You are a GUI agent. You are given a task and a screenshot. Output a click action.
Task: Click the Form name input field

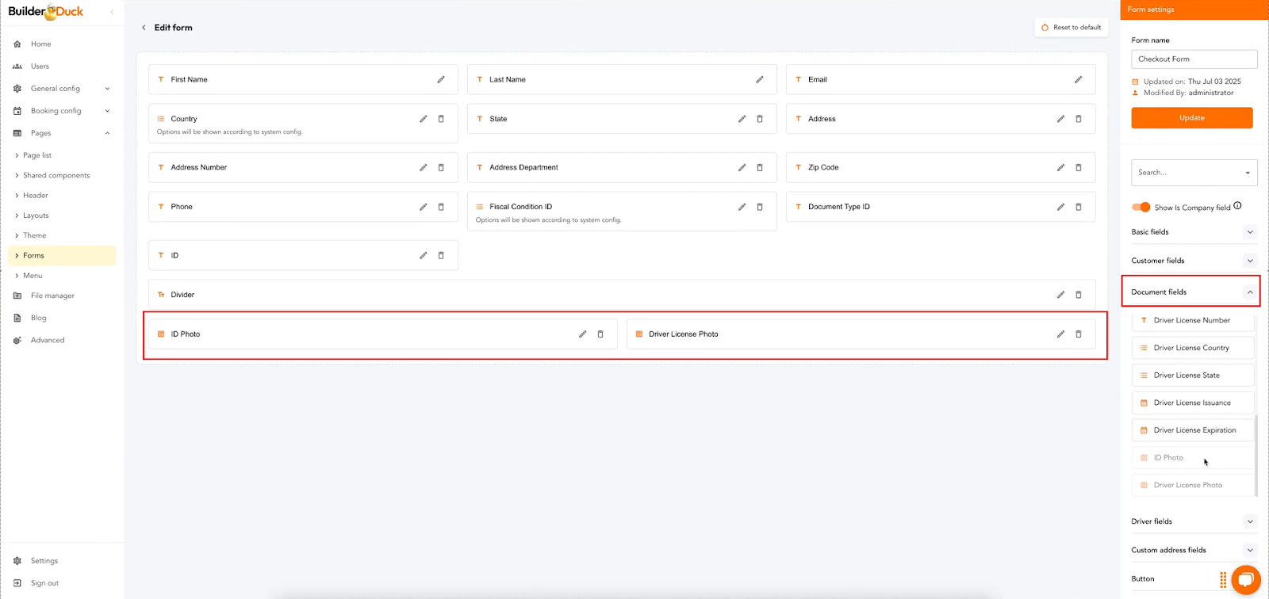pyautogui.click(x=1194, y=59)
